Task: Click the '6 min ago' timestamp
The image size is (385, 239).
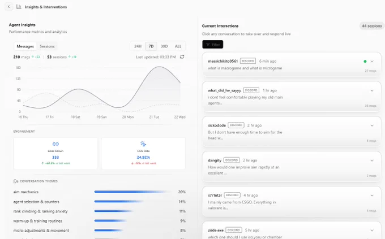Action: click(268, 61)
